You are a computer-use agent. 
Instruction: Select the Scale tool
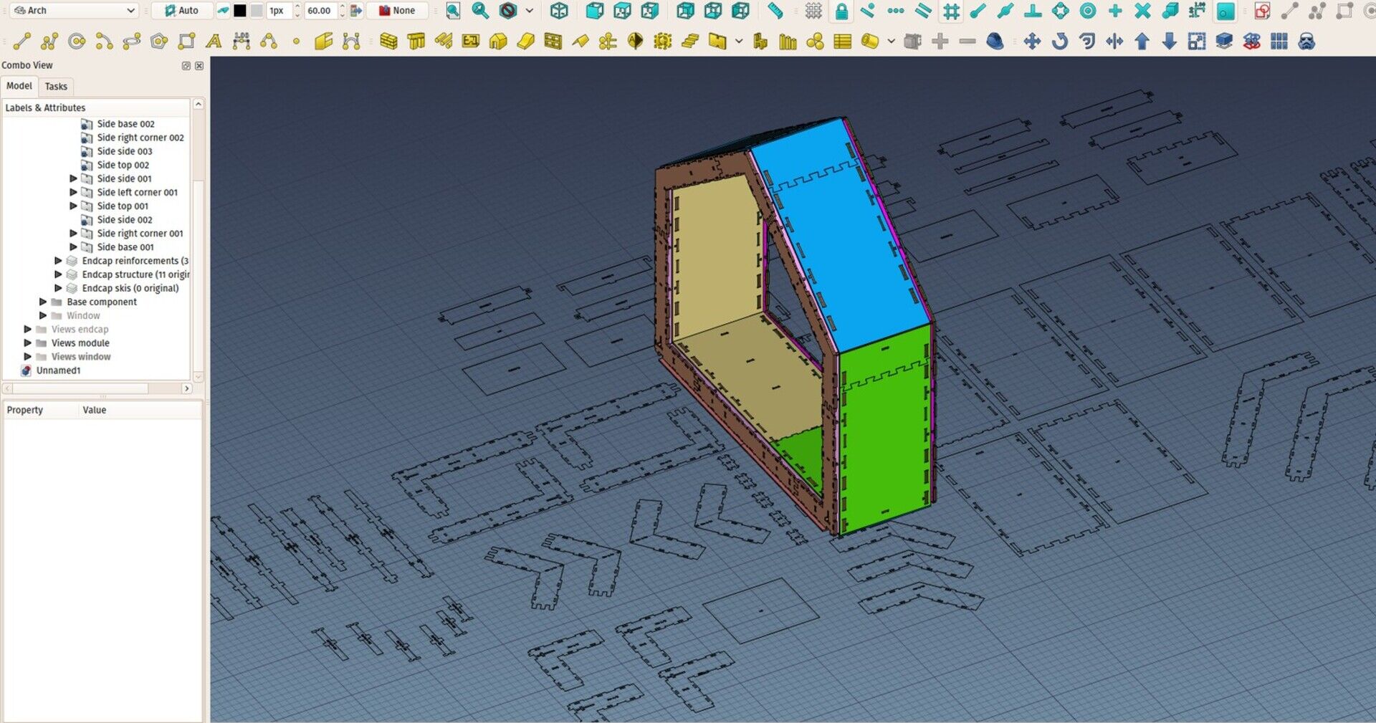1197,42
